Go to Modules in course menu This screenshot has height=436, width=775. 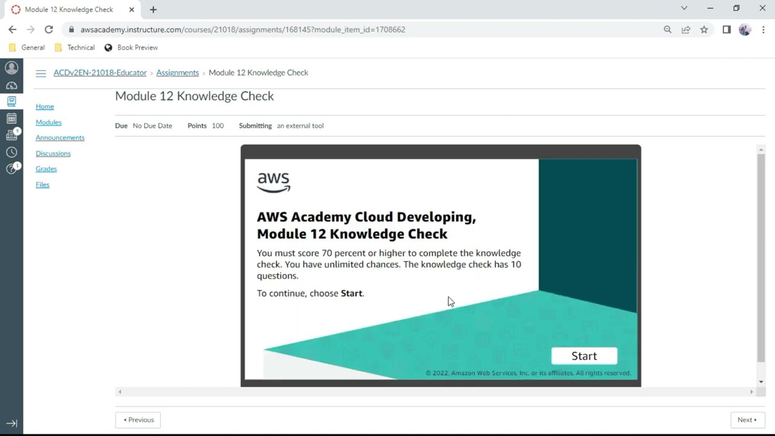tap(48, 122)
